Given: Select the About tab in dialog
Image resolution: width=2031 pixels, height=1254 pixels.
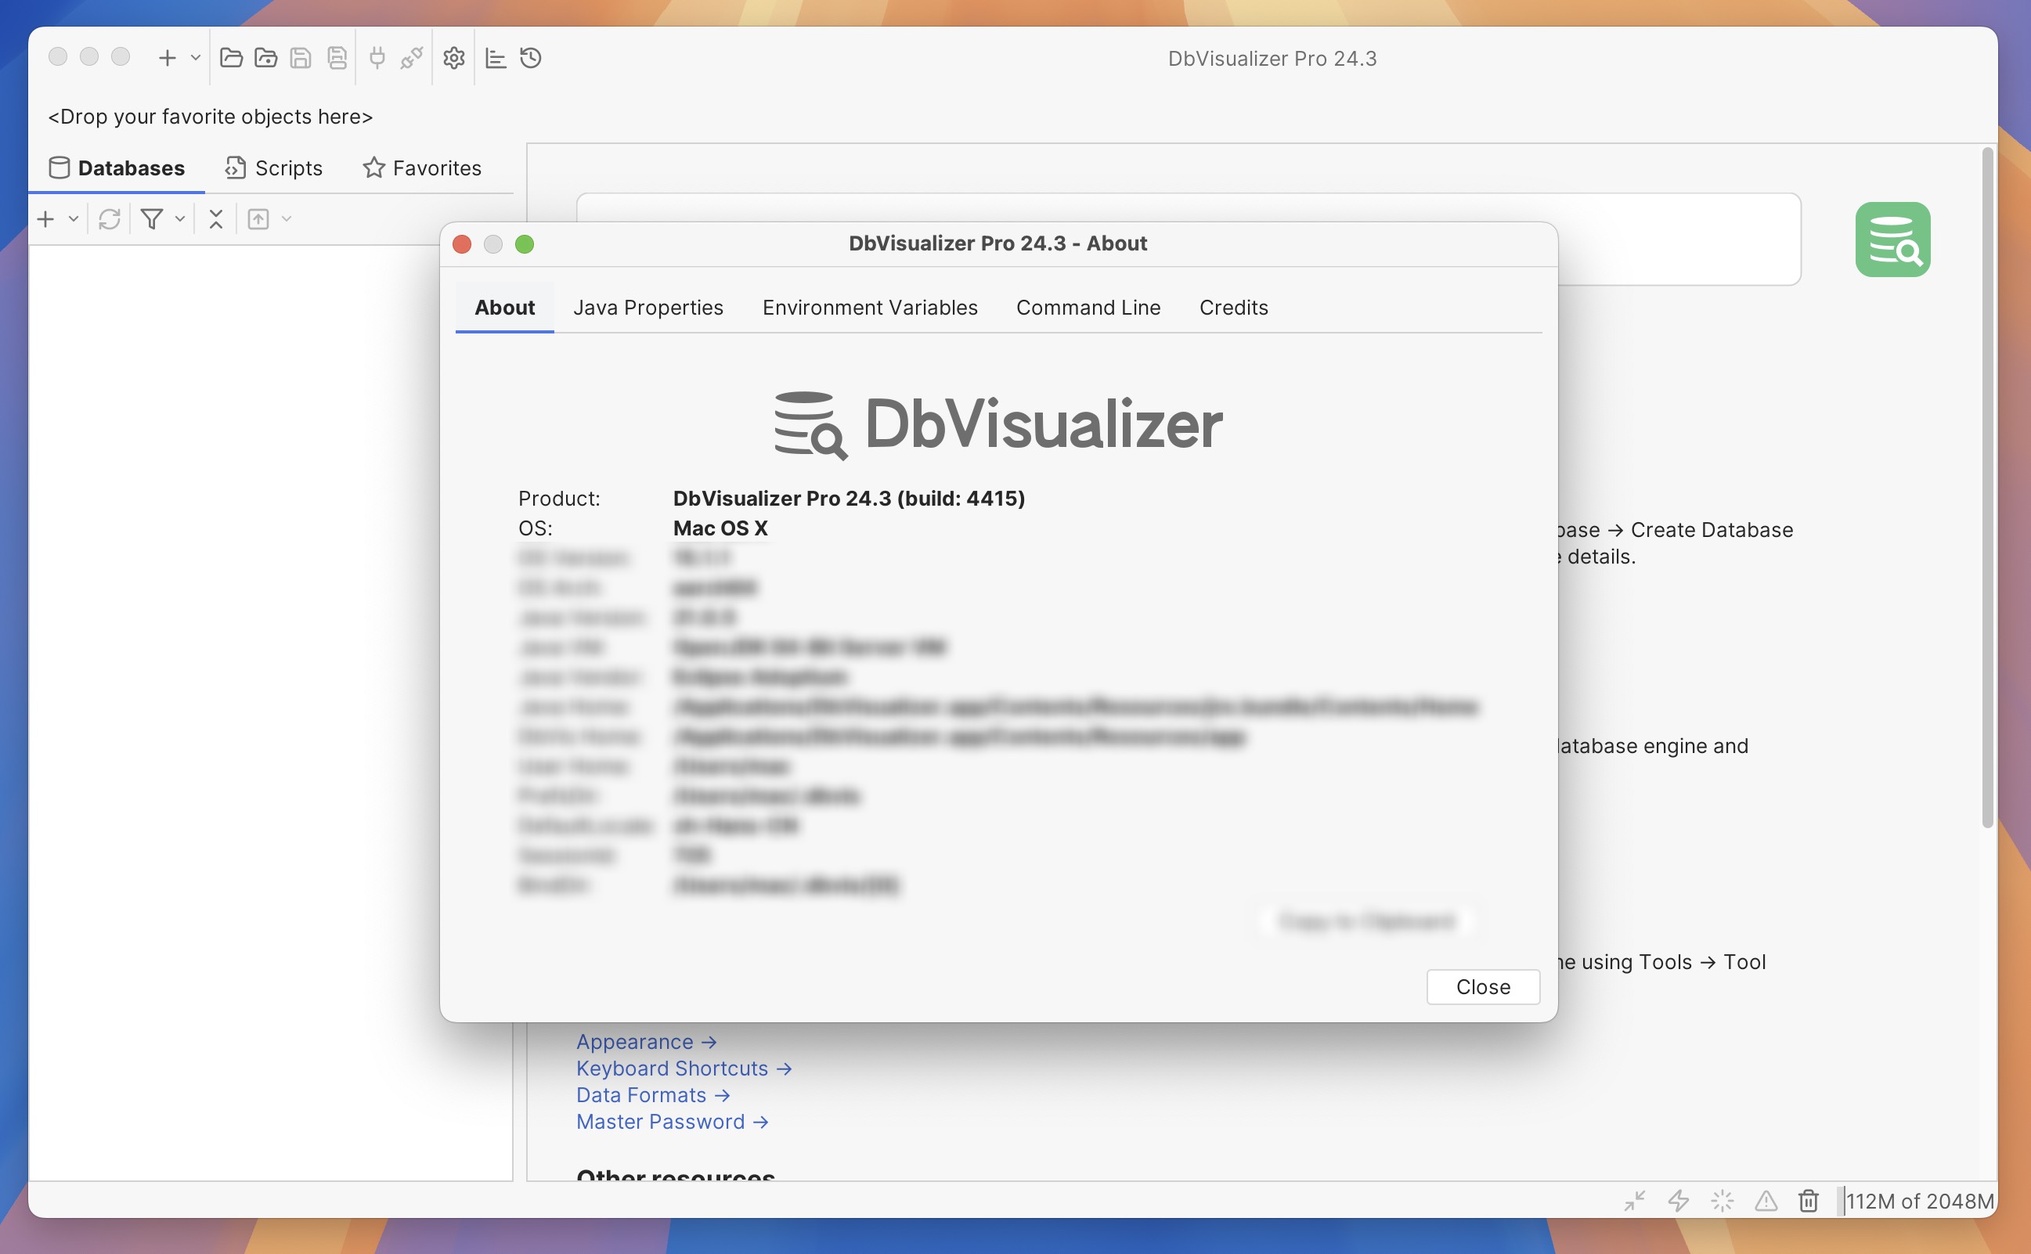Looking at the screenshot, I should 505,308.
